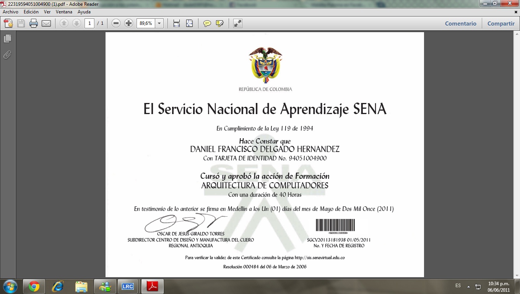Click the Comentario button
This screenshot has width=520, height=294.
[x=460, y=23]
